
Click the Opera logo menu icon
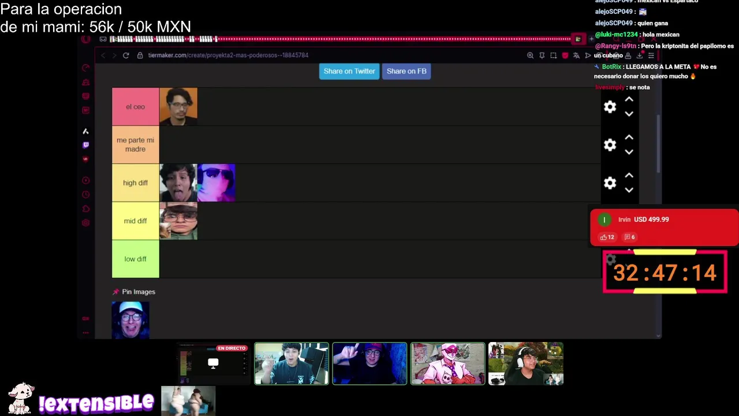86,39
